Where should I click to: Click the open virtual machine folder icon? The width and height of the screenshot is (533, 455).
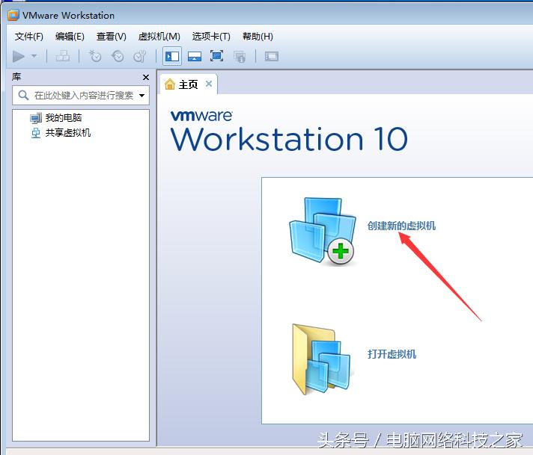pyautogui.click(x=322, y=359)
